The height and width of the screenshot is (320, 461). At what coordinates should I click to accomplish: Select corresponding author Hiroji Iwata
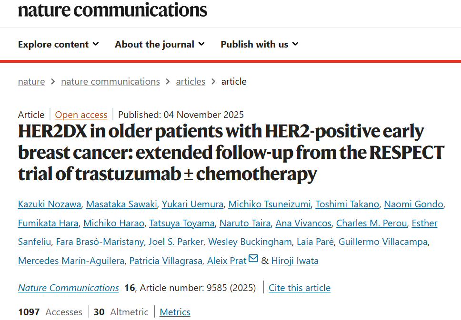point(294,261)
